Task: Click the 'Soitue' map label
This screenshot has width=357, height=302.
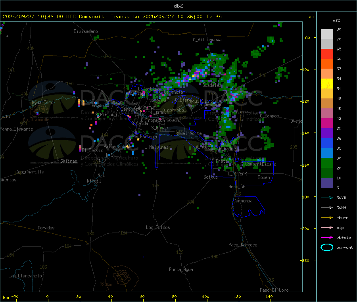Action: 211,177
